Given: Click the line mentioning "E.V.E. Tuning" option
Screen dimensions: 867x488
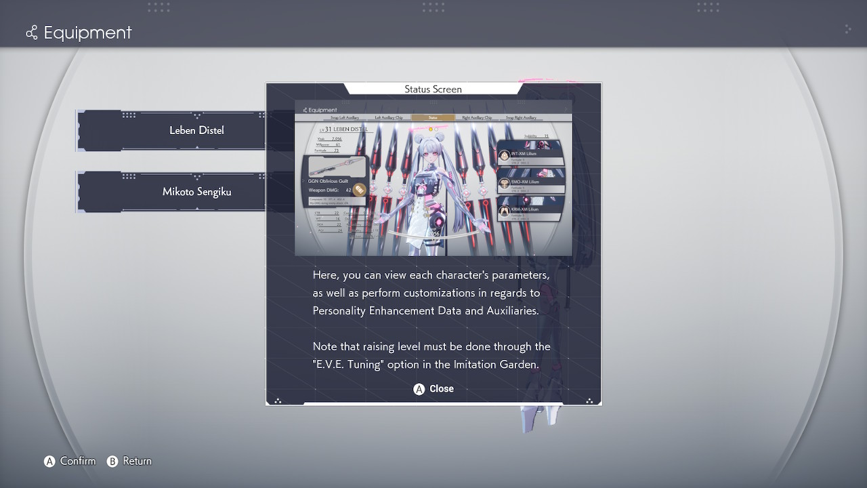Looking at the screenshot, I should click(x=425, y=364).
